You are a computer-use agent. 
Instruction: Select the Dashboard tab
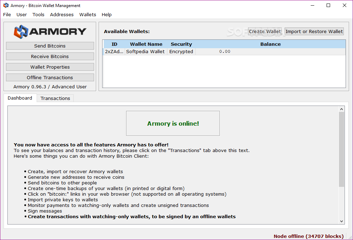pos(20,98)
